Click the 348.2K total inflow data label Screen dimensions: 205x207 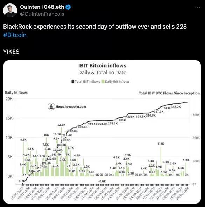click(176, 107)
